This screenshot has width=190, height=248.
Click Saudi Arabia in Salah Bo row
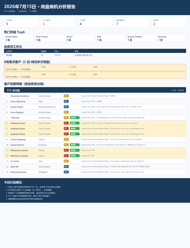pyautogui.click(x=44, y=167)
